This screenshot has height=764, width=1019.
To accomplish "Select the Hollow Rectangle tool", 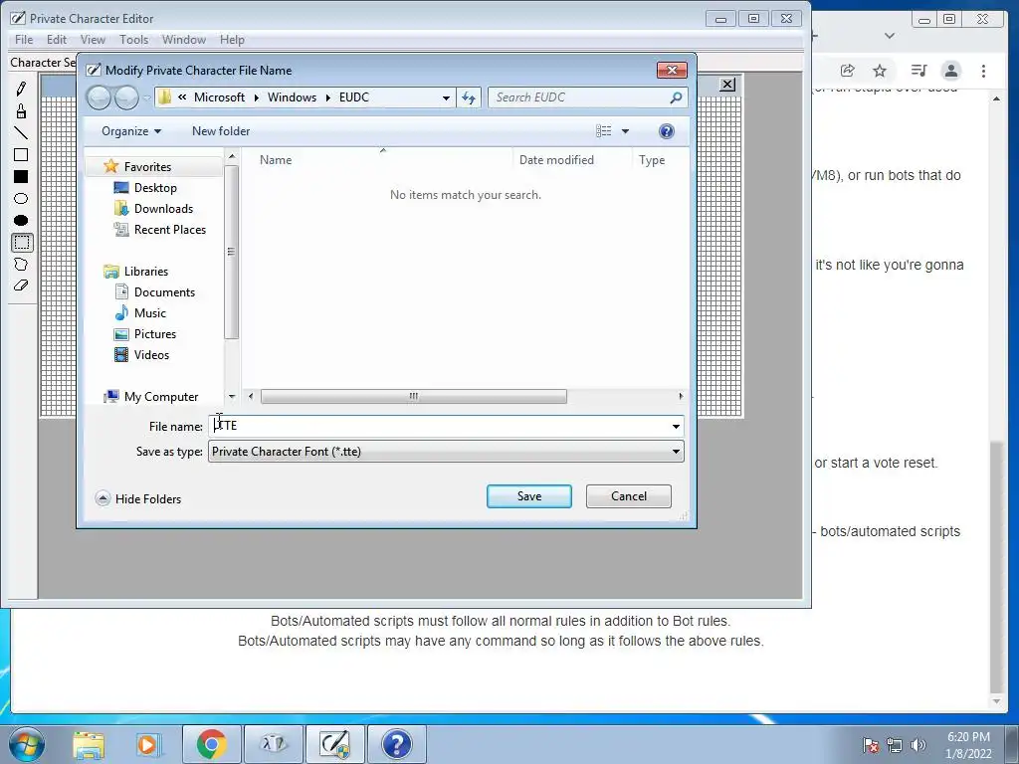I will [x=21, y=154].
